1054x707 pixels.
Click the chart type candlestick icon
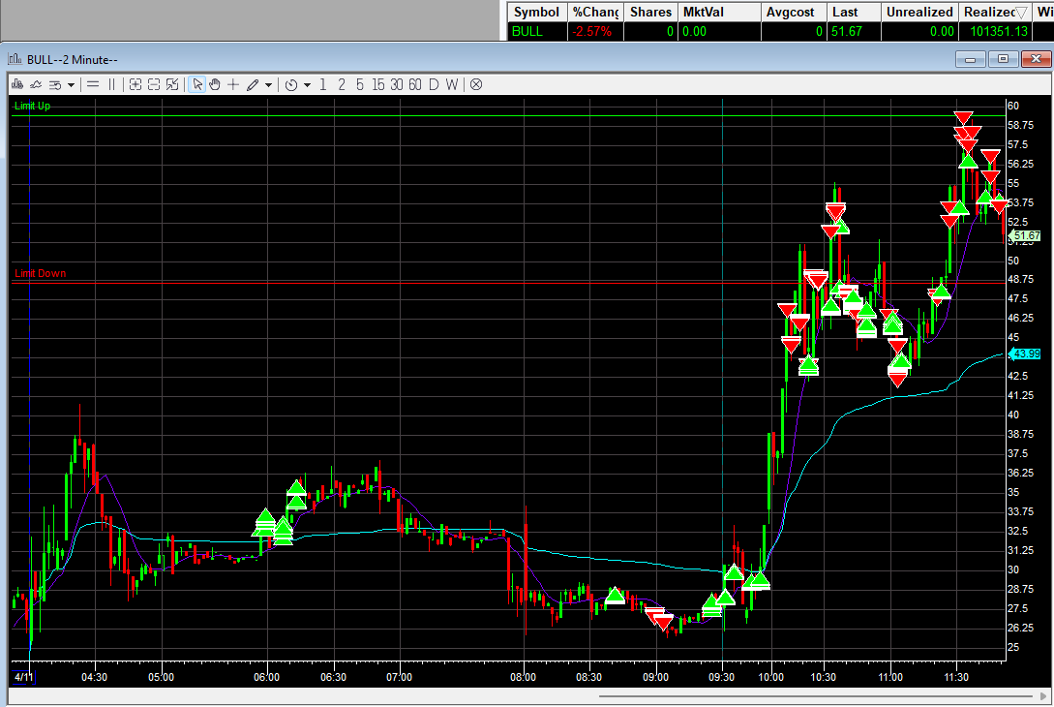click(x=16, y=84)
